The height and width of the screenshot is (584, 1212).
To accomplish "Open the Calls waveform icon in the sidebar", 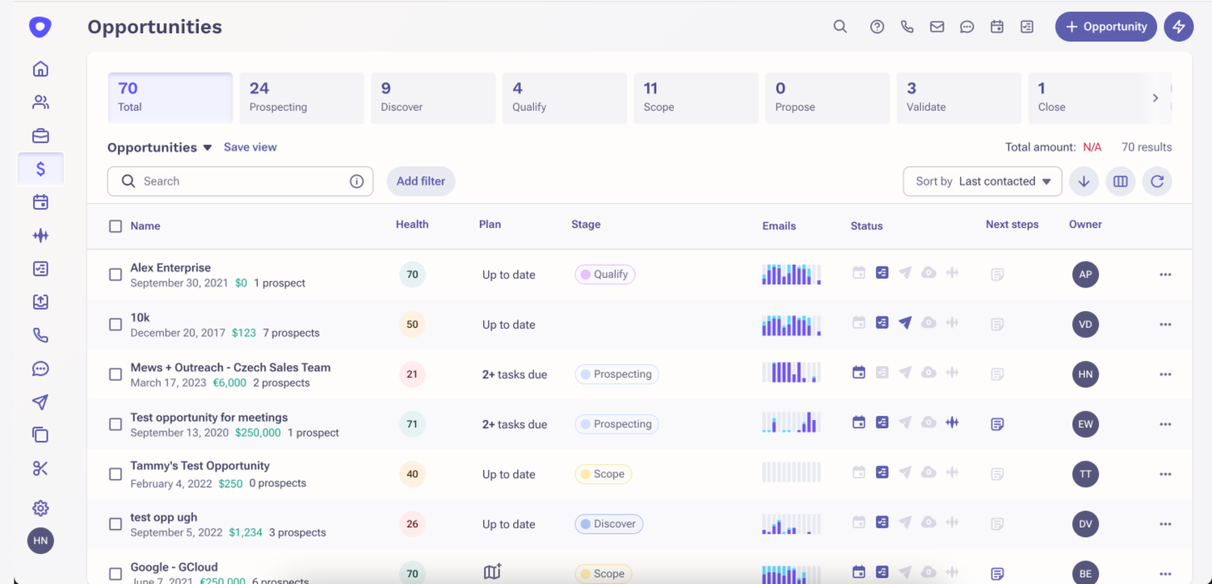I will pos(40,235).
